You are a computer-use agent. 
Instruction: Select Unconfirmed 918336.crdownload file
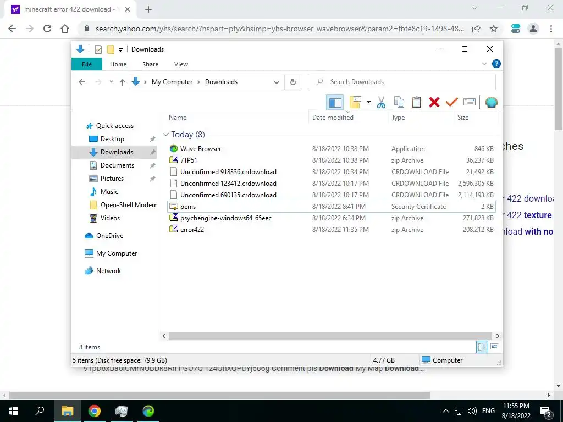tap(331, 171)
